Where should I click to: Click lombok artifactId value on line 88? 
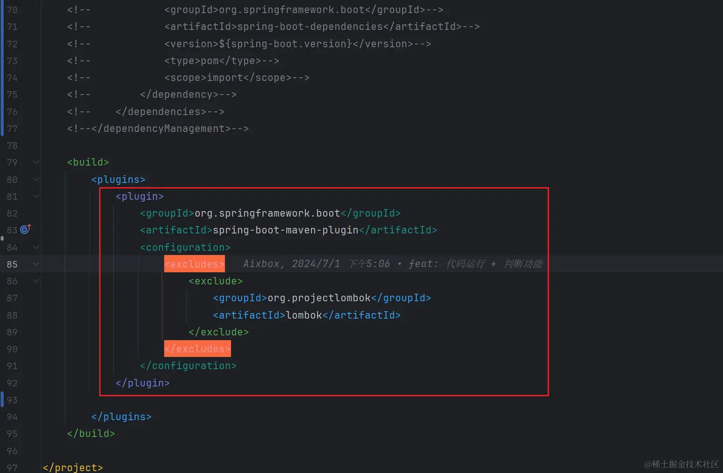[x=304, y=315]
